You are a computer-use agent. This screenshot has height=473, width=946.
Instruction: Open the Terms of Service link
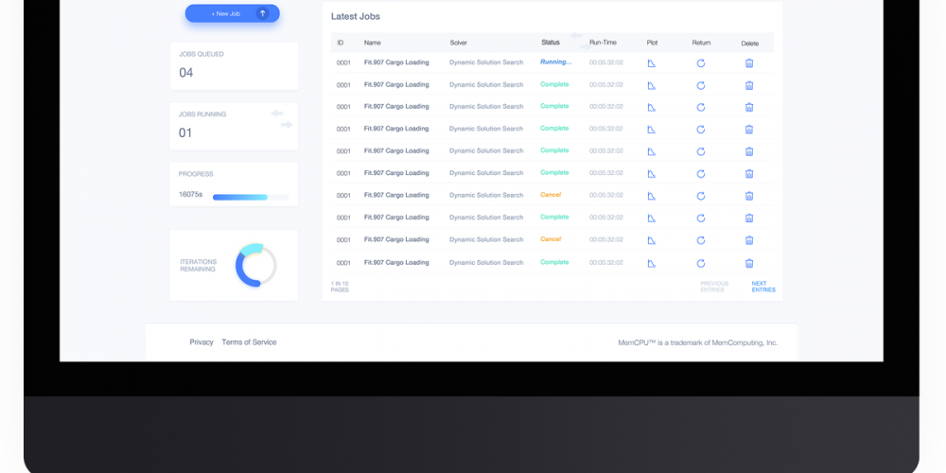249,342
